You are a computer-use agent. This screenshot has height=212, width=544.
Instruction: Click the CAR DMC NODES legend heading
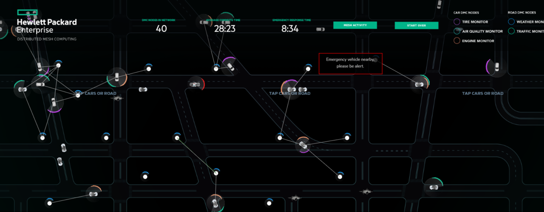pyautogui.click(x=466, y=13)
